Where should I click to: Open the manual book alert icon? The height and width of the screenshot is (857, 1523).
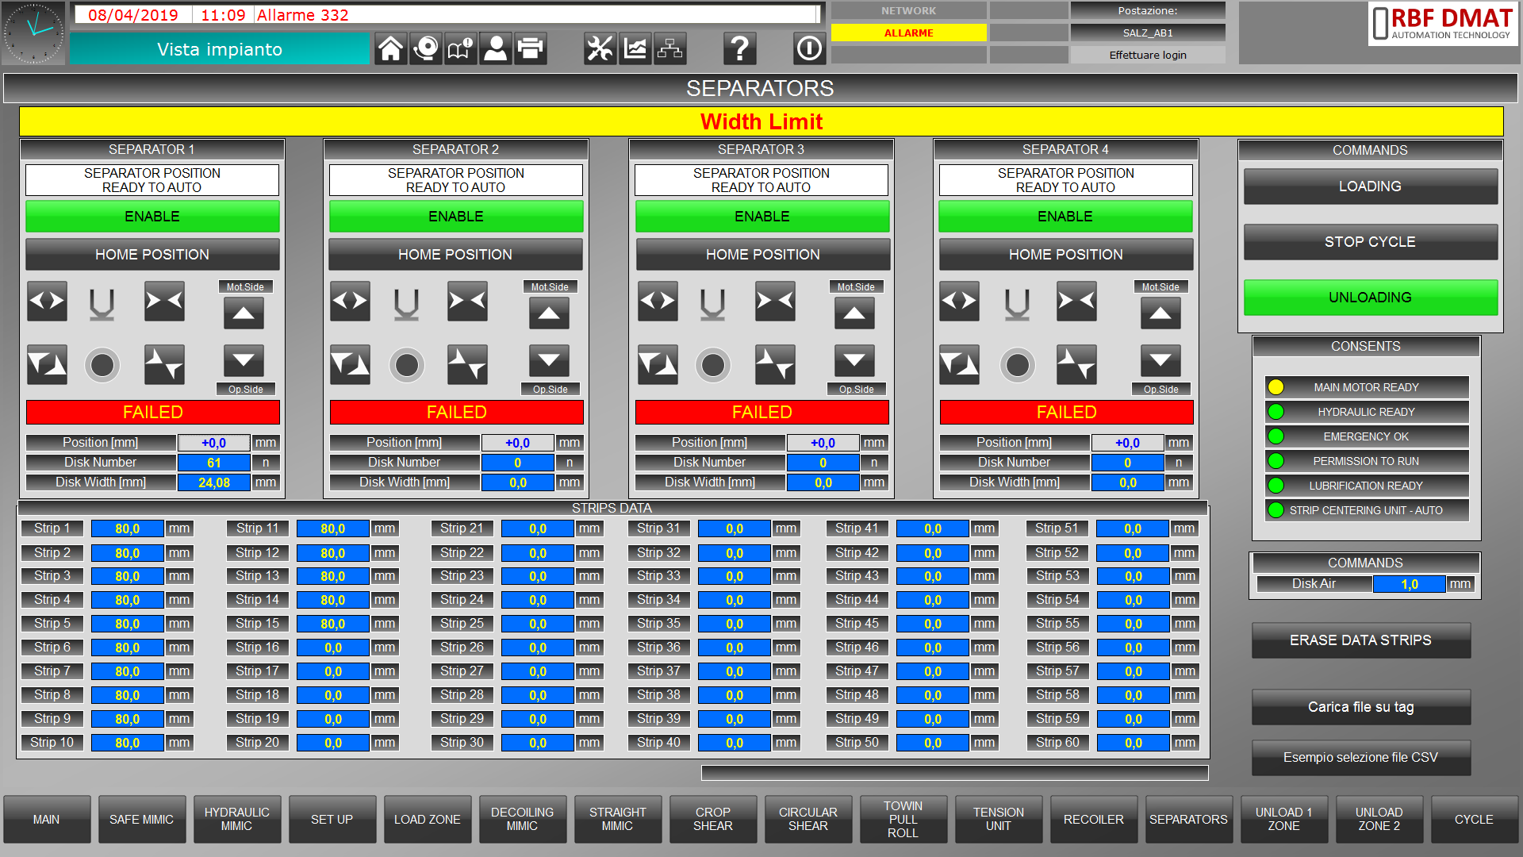pos(460,49)
